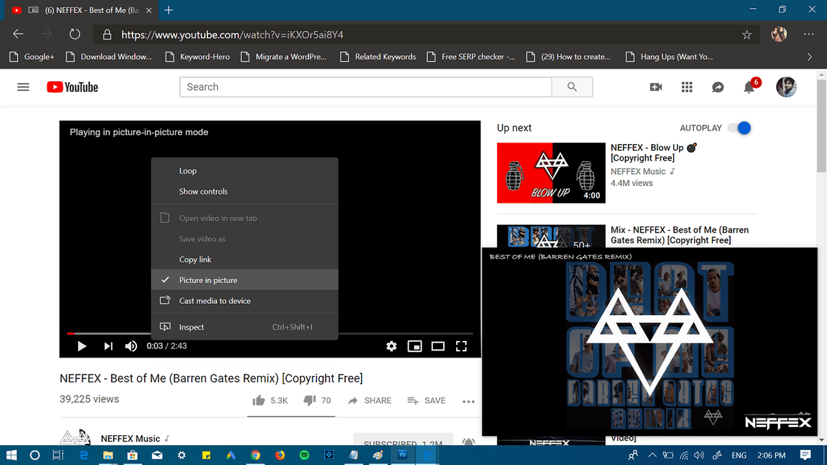
Task: Skip to next video with Next icon
Action: (108, 346)
